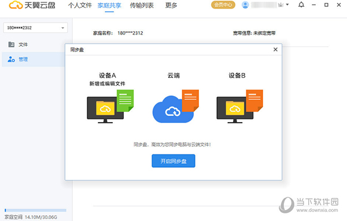Click the 同步盘 dialog title
The image size is (347, 221).
pos(77,50)
